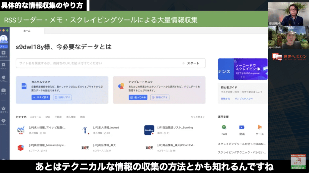Open the Booking template logo
The width and height of the screenshot is (309, 173).
point(149,130)
